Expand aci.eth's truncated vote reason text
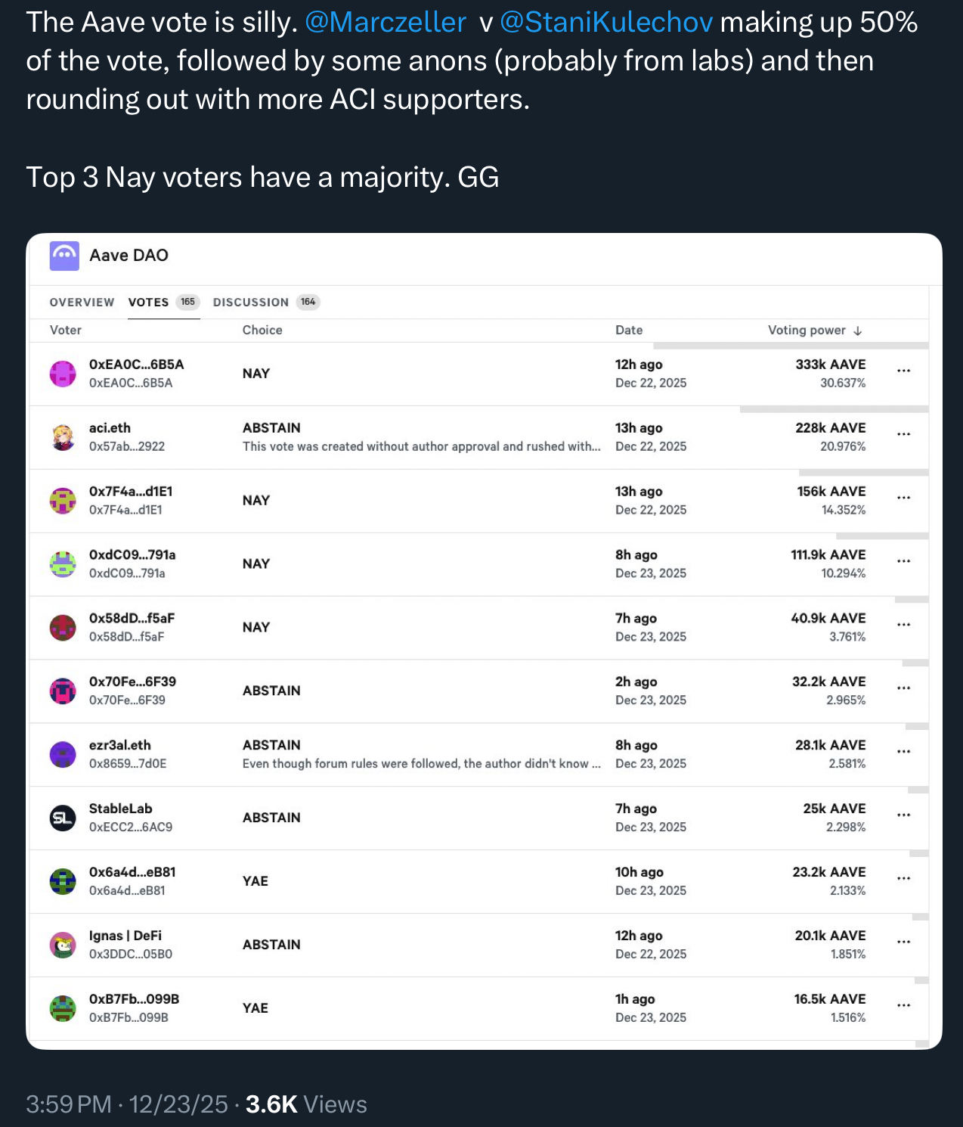This screenshot has height=1127, width=963. (421, 446)
